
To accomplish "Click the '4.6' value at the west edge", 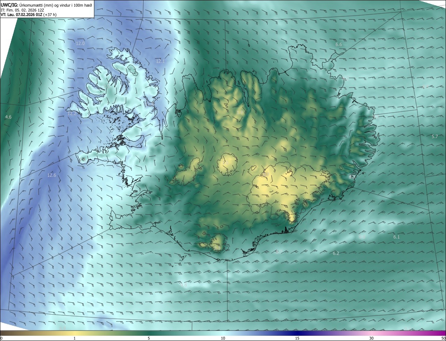I will [x=8, y=117].
